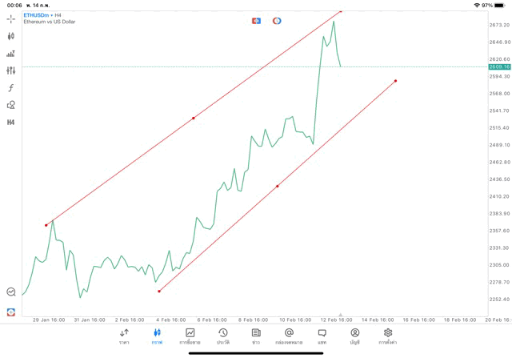Select the upper red trendline's middle anchor point
This screenshot has height=358, width=512.
click(x=194, y=119)
